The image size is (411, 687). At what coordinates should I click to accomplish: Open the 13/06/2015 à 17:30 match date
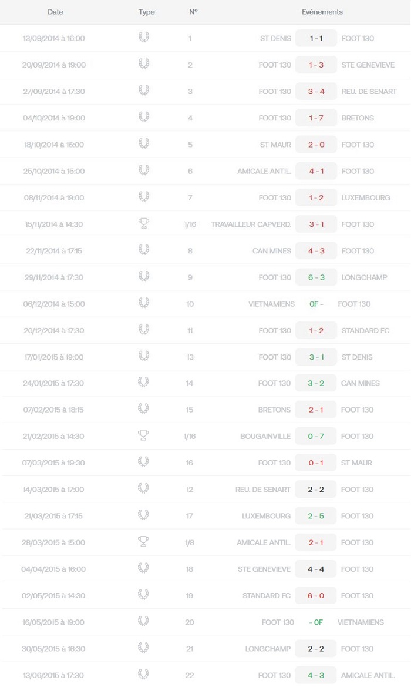[53, 676]
